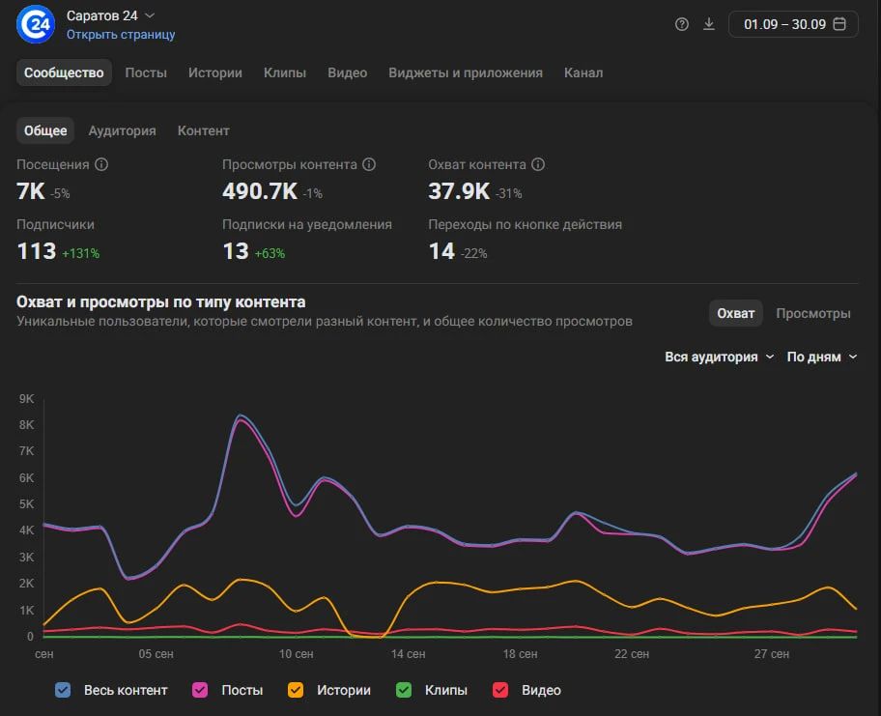The width and height of the screenshot is (881, 716).
Task: Click the Переходы по кнопке действия label
Action: click(x=526, y=224)
